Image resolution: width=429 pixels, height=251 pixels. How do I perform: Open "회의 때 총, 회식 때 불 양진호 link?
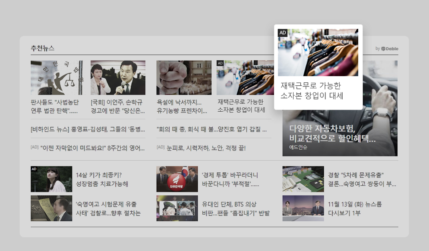point(212,129)
